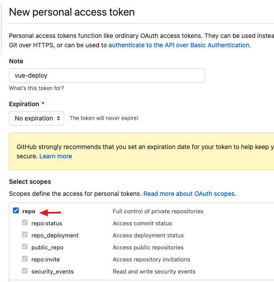274x282 pixels.
Task: Toggle the public_repo checkbox
Action: pyautogui.click(x=25, y=247)
